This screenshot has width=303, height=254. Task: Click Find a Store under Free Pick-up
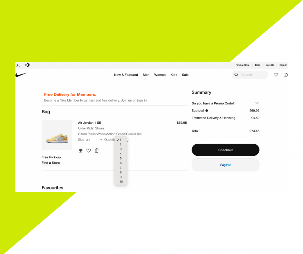coord(51,163)
